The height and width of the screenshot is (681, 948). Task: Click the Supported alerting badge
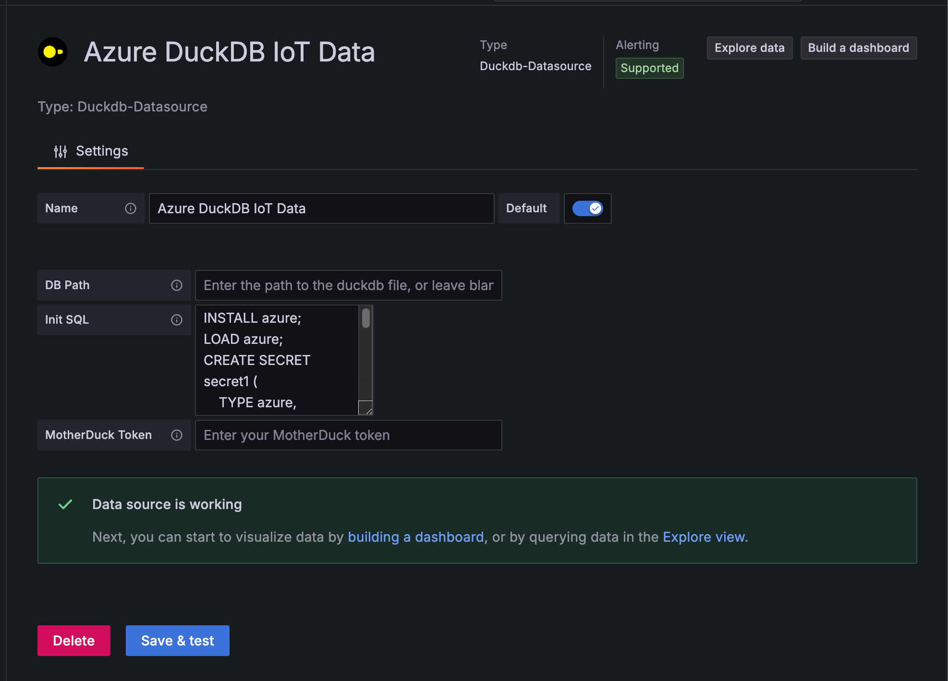tap(650, 68)
